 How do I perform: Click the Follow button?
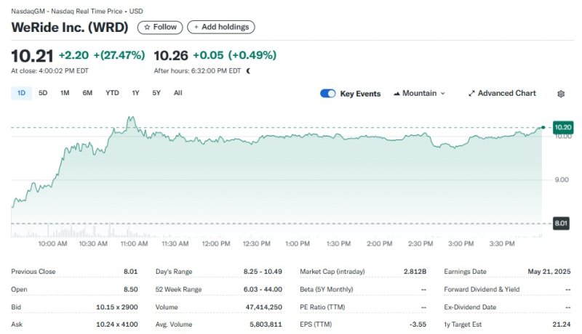coord(160,27)
